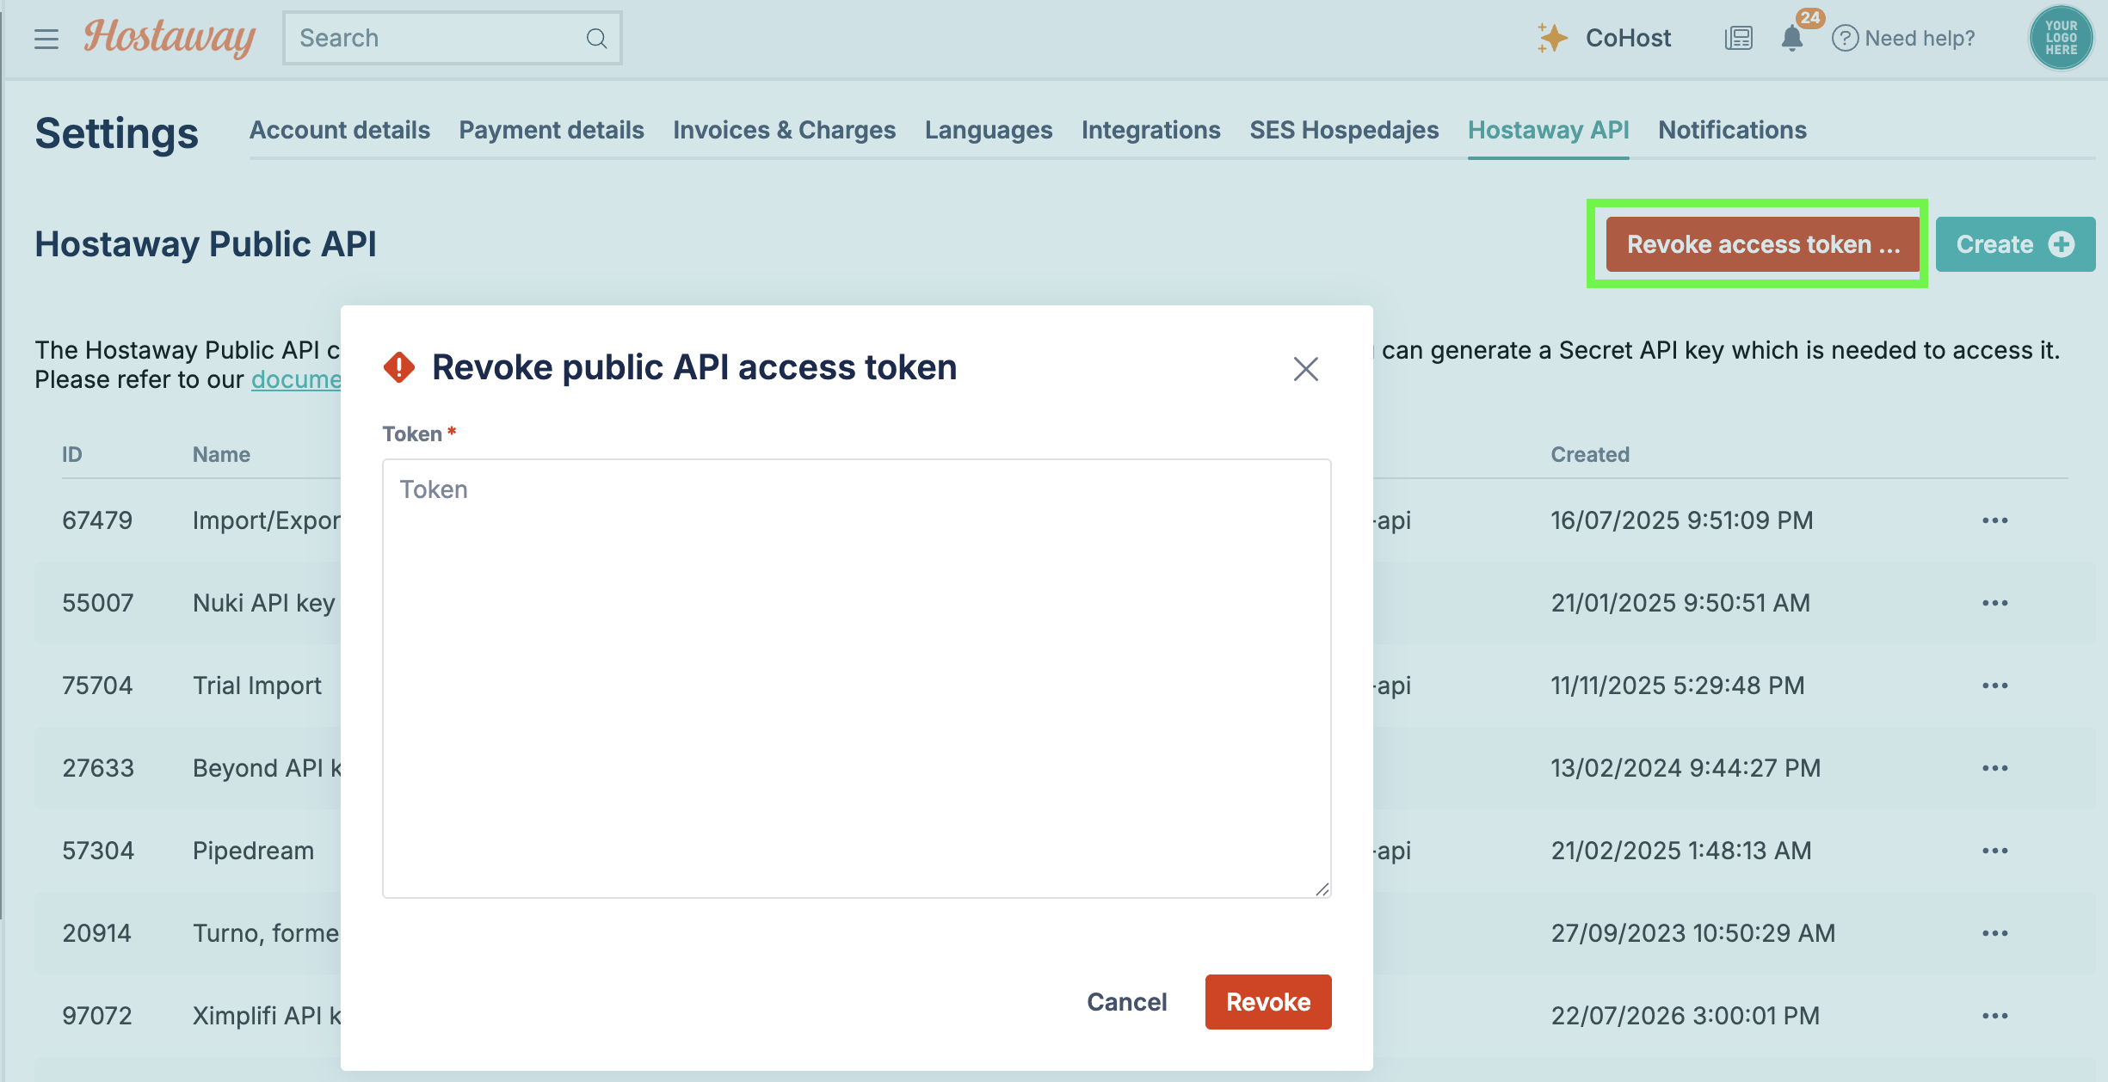This screenshot has width=2108, height=1082.
Task: Select the Hostaway API tab
Action: coord(1549,130)
